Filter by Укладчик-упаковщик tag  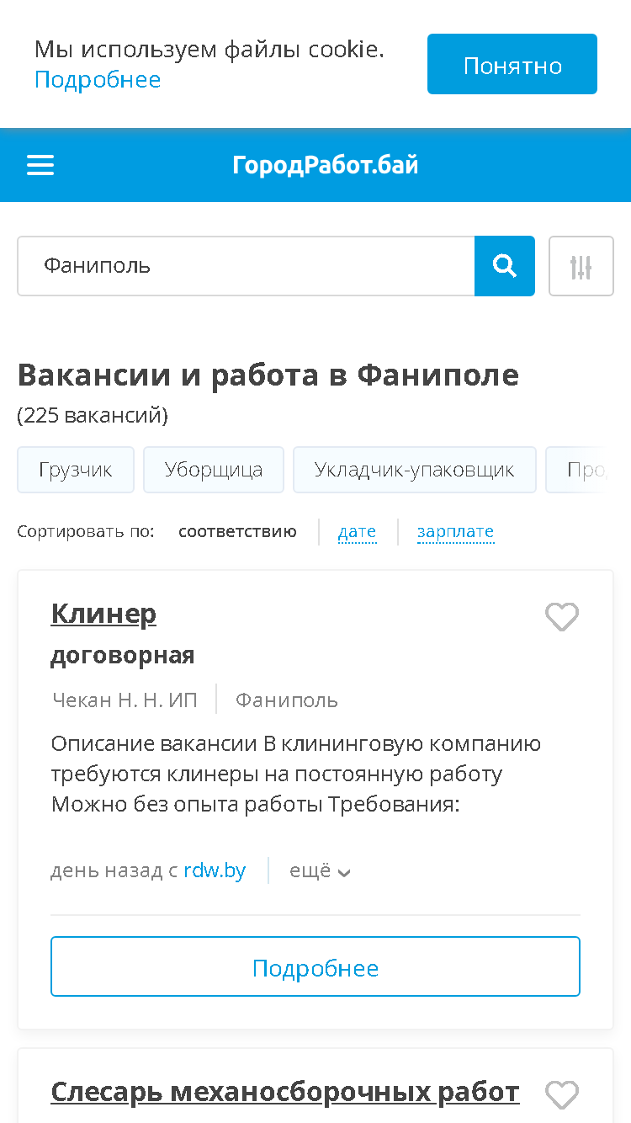point(415,470)
